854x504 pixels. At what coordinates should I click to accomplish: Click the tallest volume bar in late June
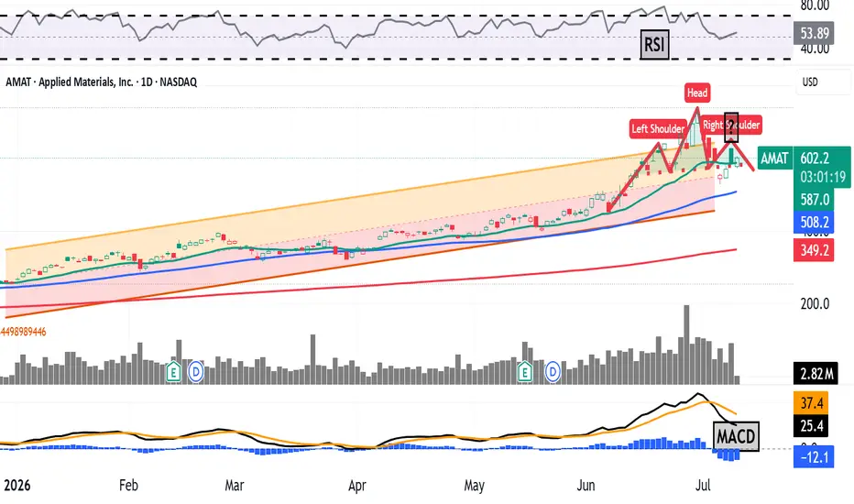[686, 345]
